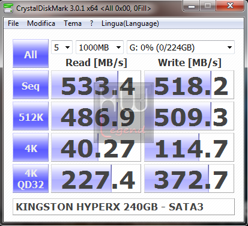
Task: Click the 512K write result 509.3
Action: pos(189,116)
